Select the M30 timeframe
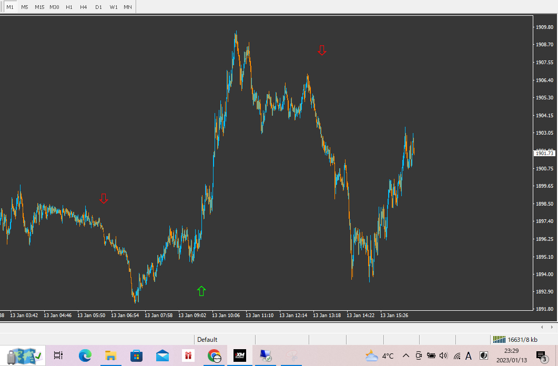Screen dimensions: 558x366 tap(54, 7)
